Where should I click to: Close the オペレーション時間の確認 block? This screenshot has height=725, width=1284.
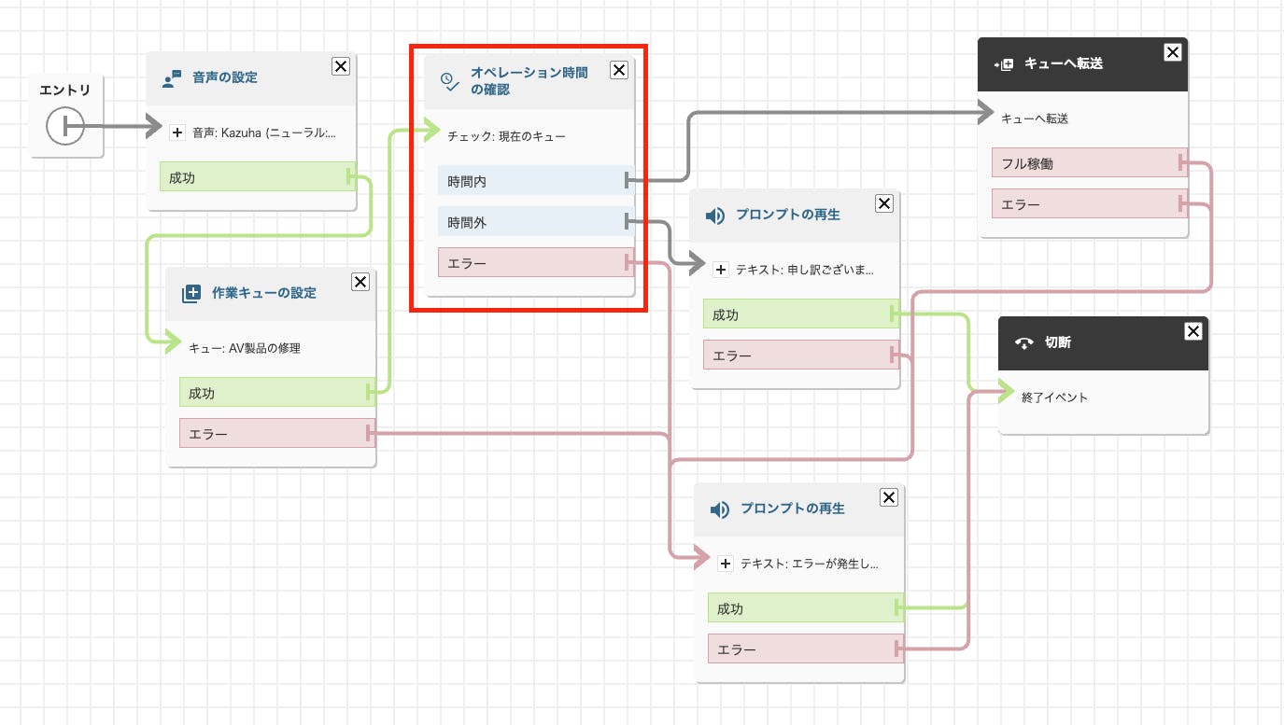point(619,70)
